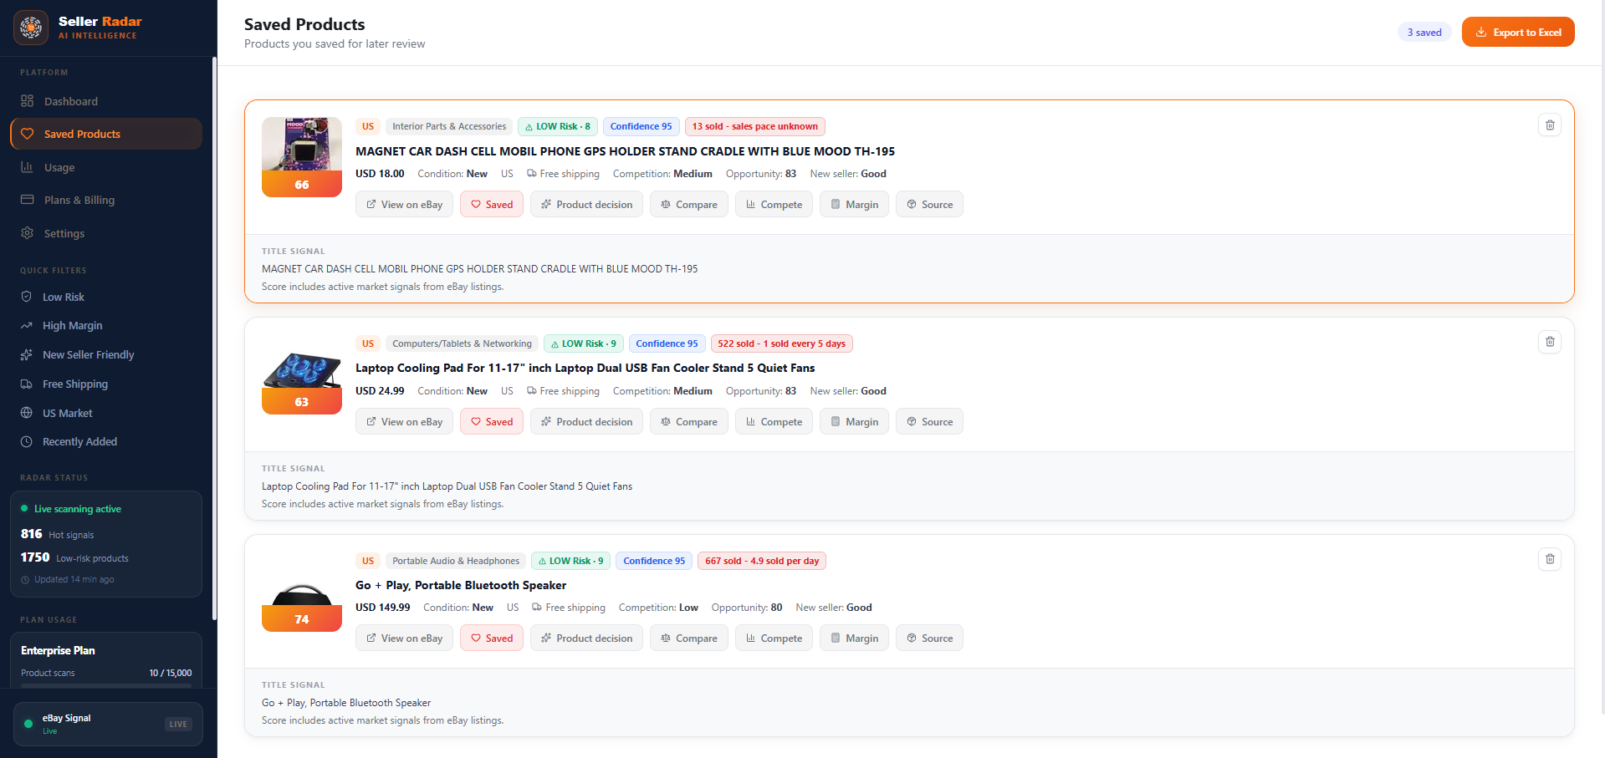Check Margin for the Go + Play Speaker
Image resolution: width=1605 pixels, height=758 pixels.
[x=854, y=638]
